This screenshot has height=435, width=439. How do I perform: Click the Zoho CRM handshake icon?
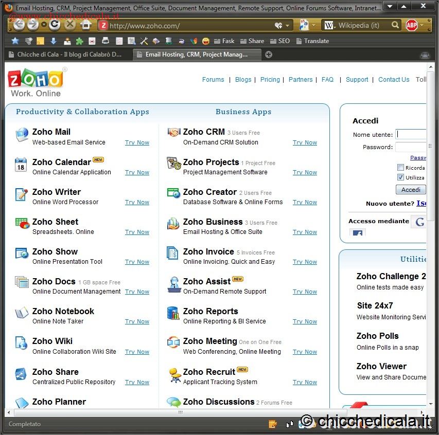click(174, 133)
